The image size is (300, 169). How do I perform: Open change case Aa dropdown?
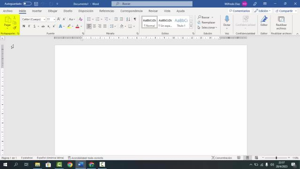[x=72, y=19]
